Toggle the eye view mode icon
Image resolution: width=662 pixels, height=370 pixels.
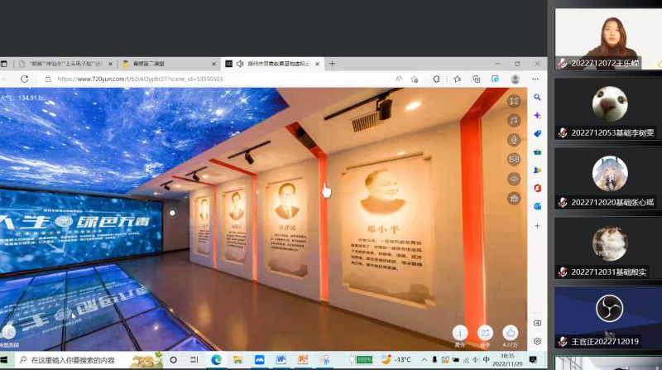coord(514,179)
